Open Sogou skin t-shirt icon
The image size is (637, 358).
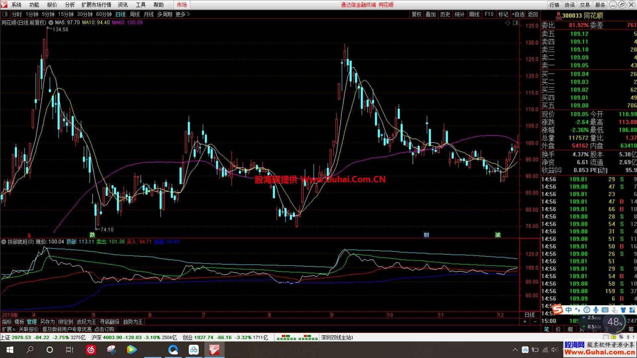(623, 310)
